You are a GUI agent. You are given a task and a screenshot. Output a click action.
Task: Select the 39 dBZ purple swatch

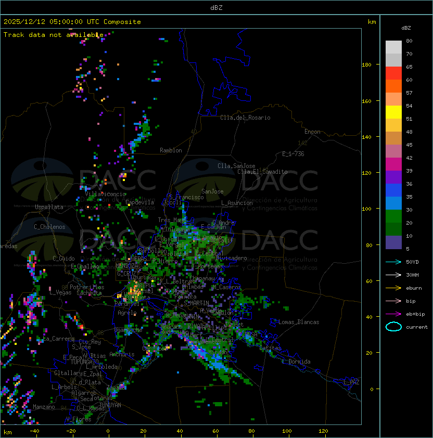click(393, 177)
